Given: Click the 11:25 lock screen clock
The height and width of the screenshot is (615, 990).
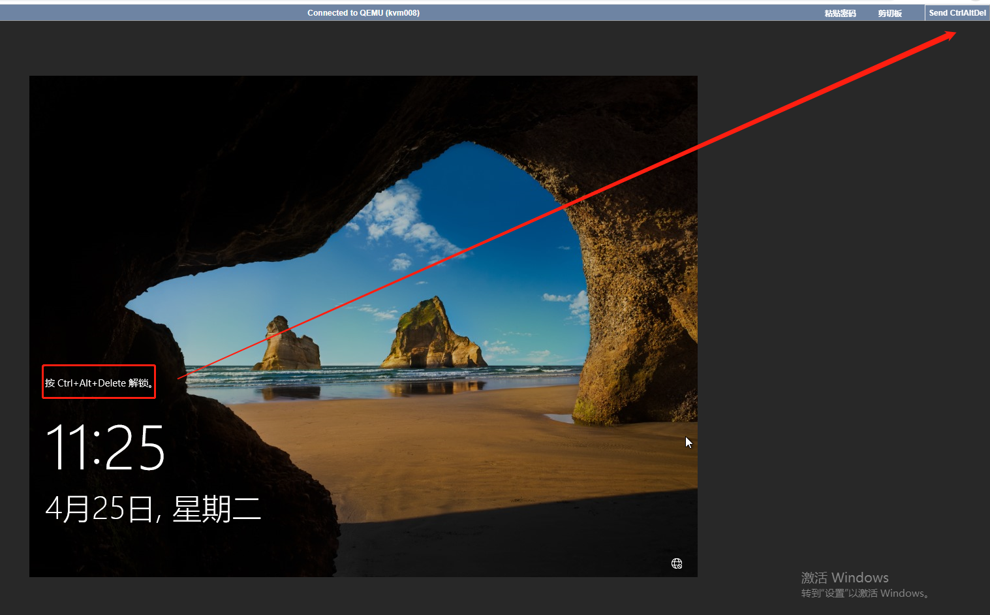Looking at the screenshot, I should pyautogui.click(x=105, y=448).
